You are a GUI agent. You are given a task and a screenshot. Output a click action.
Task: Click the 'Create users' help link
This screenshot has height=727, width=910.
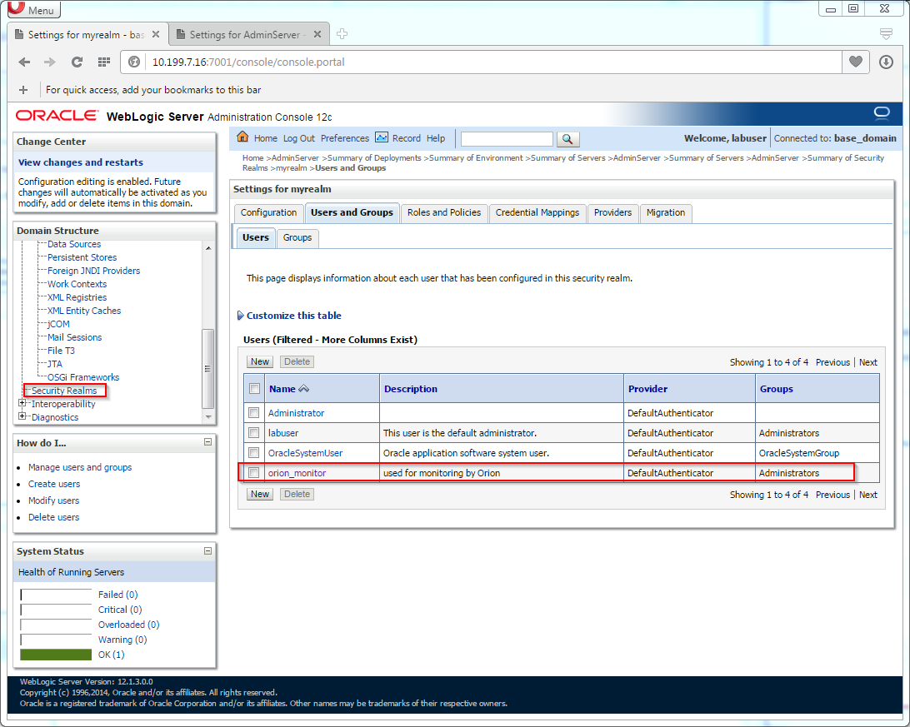click(x=54, y=484)
